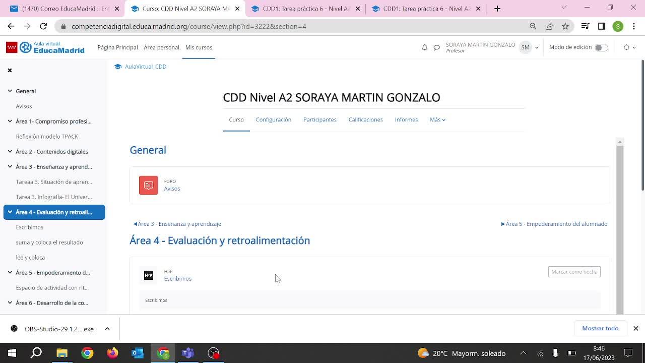Image resolution: width=645 pixels, height=363 pixels.
Task: Switch to the Participantes tab
Action: [x=320, y=119]
